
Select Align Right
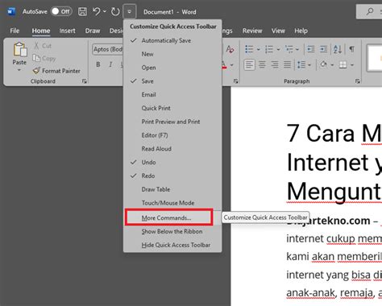tap(275, 64)
